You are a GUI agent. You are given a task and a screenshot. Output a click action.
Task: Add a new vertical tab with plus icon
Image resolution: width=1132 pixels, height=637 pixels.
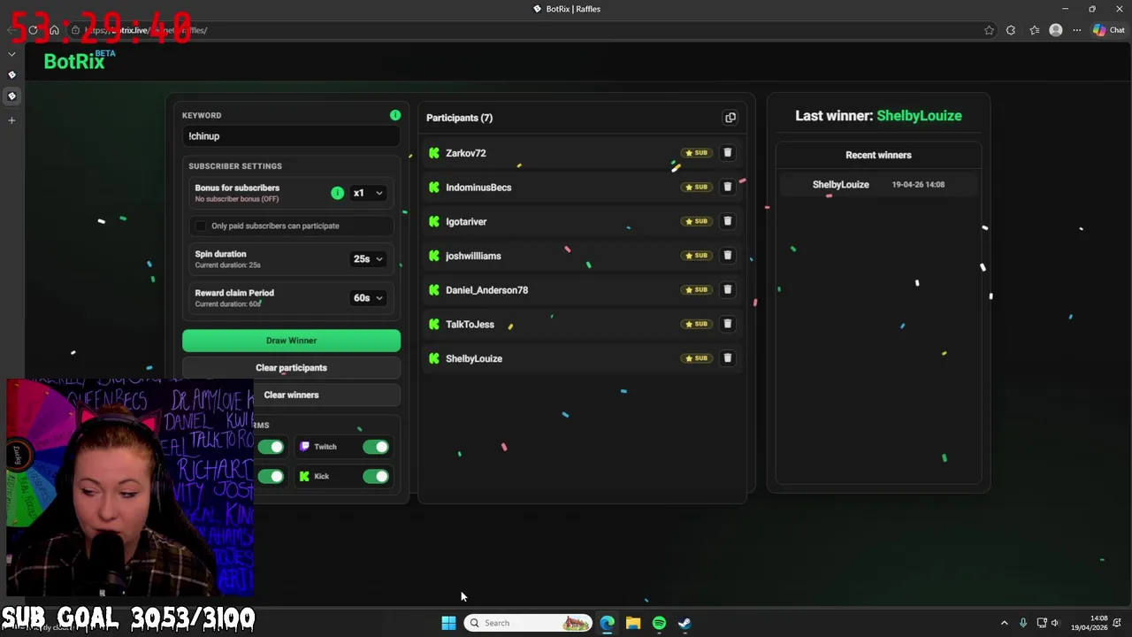pos(11,120)
